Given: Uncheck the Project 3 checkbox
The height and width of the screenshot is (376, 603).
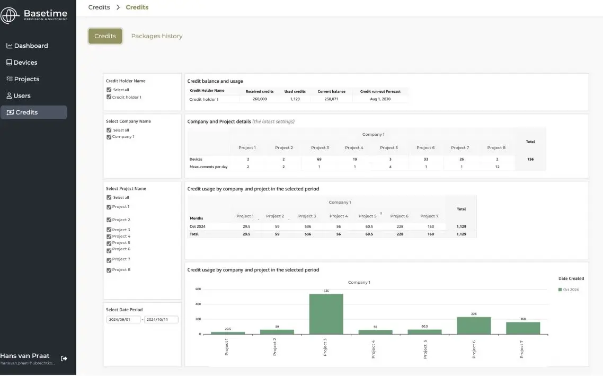Looking at the screenshot, I should tap(109, 230).
